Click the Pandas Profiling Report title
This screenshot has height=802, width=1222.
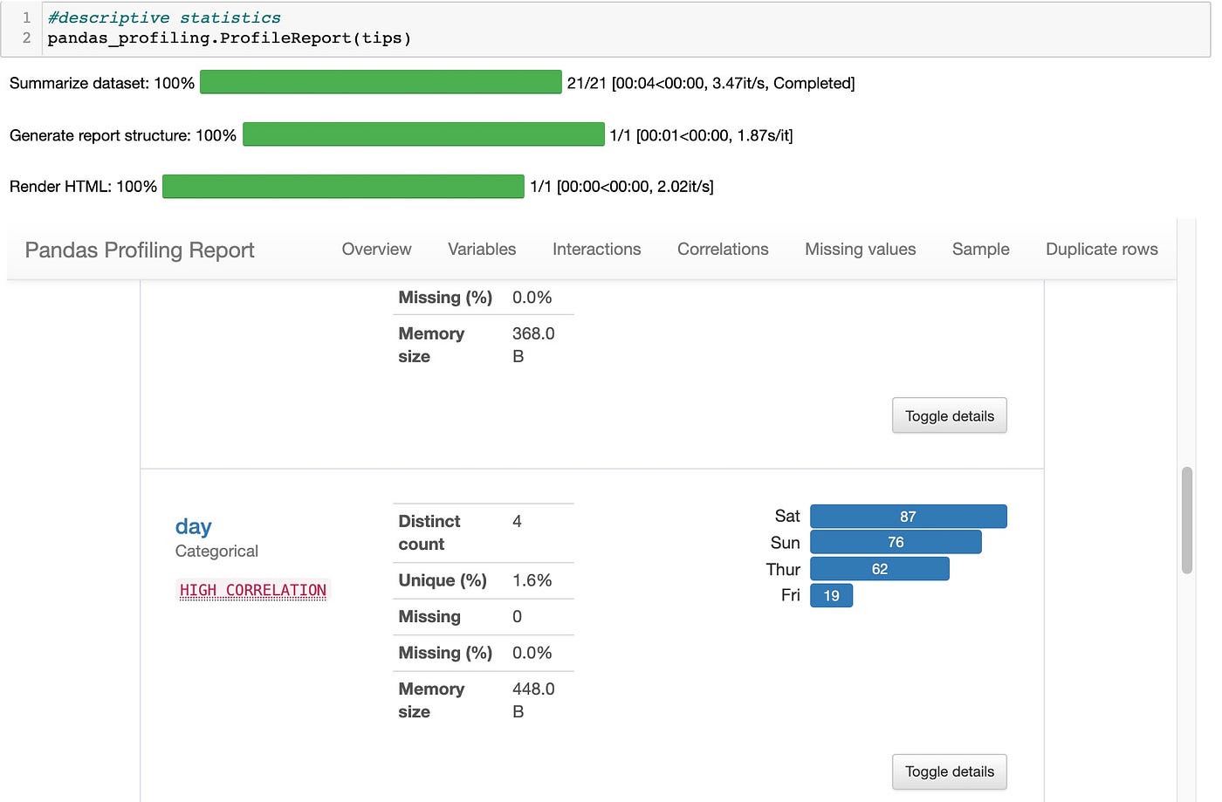[139, 250]
